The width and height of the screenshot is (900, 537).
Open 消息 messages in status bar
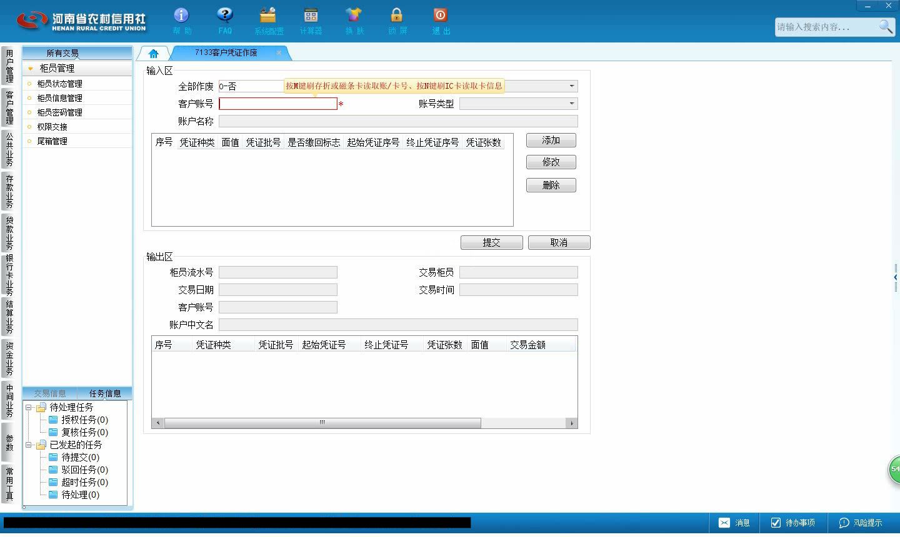(734, 523)
